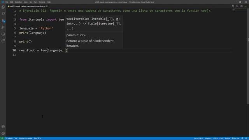This screenshot has width=249, height=140.
Task: Open the Help menu
Action: (49, 2)
